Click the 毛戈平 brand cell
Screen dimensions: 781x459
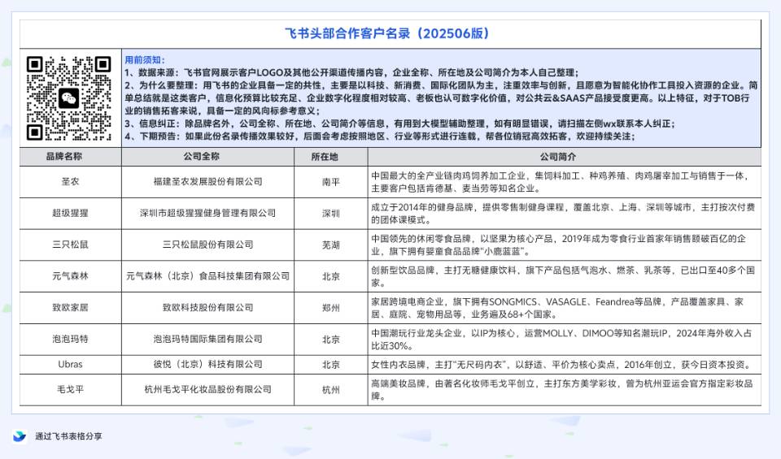(x=70, y=390)
